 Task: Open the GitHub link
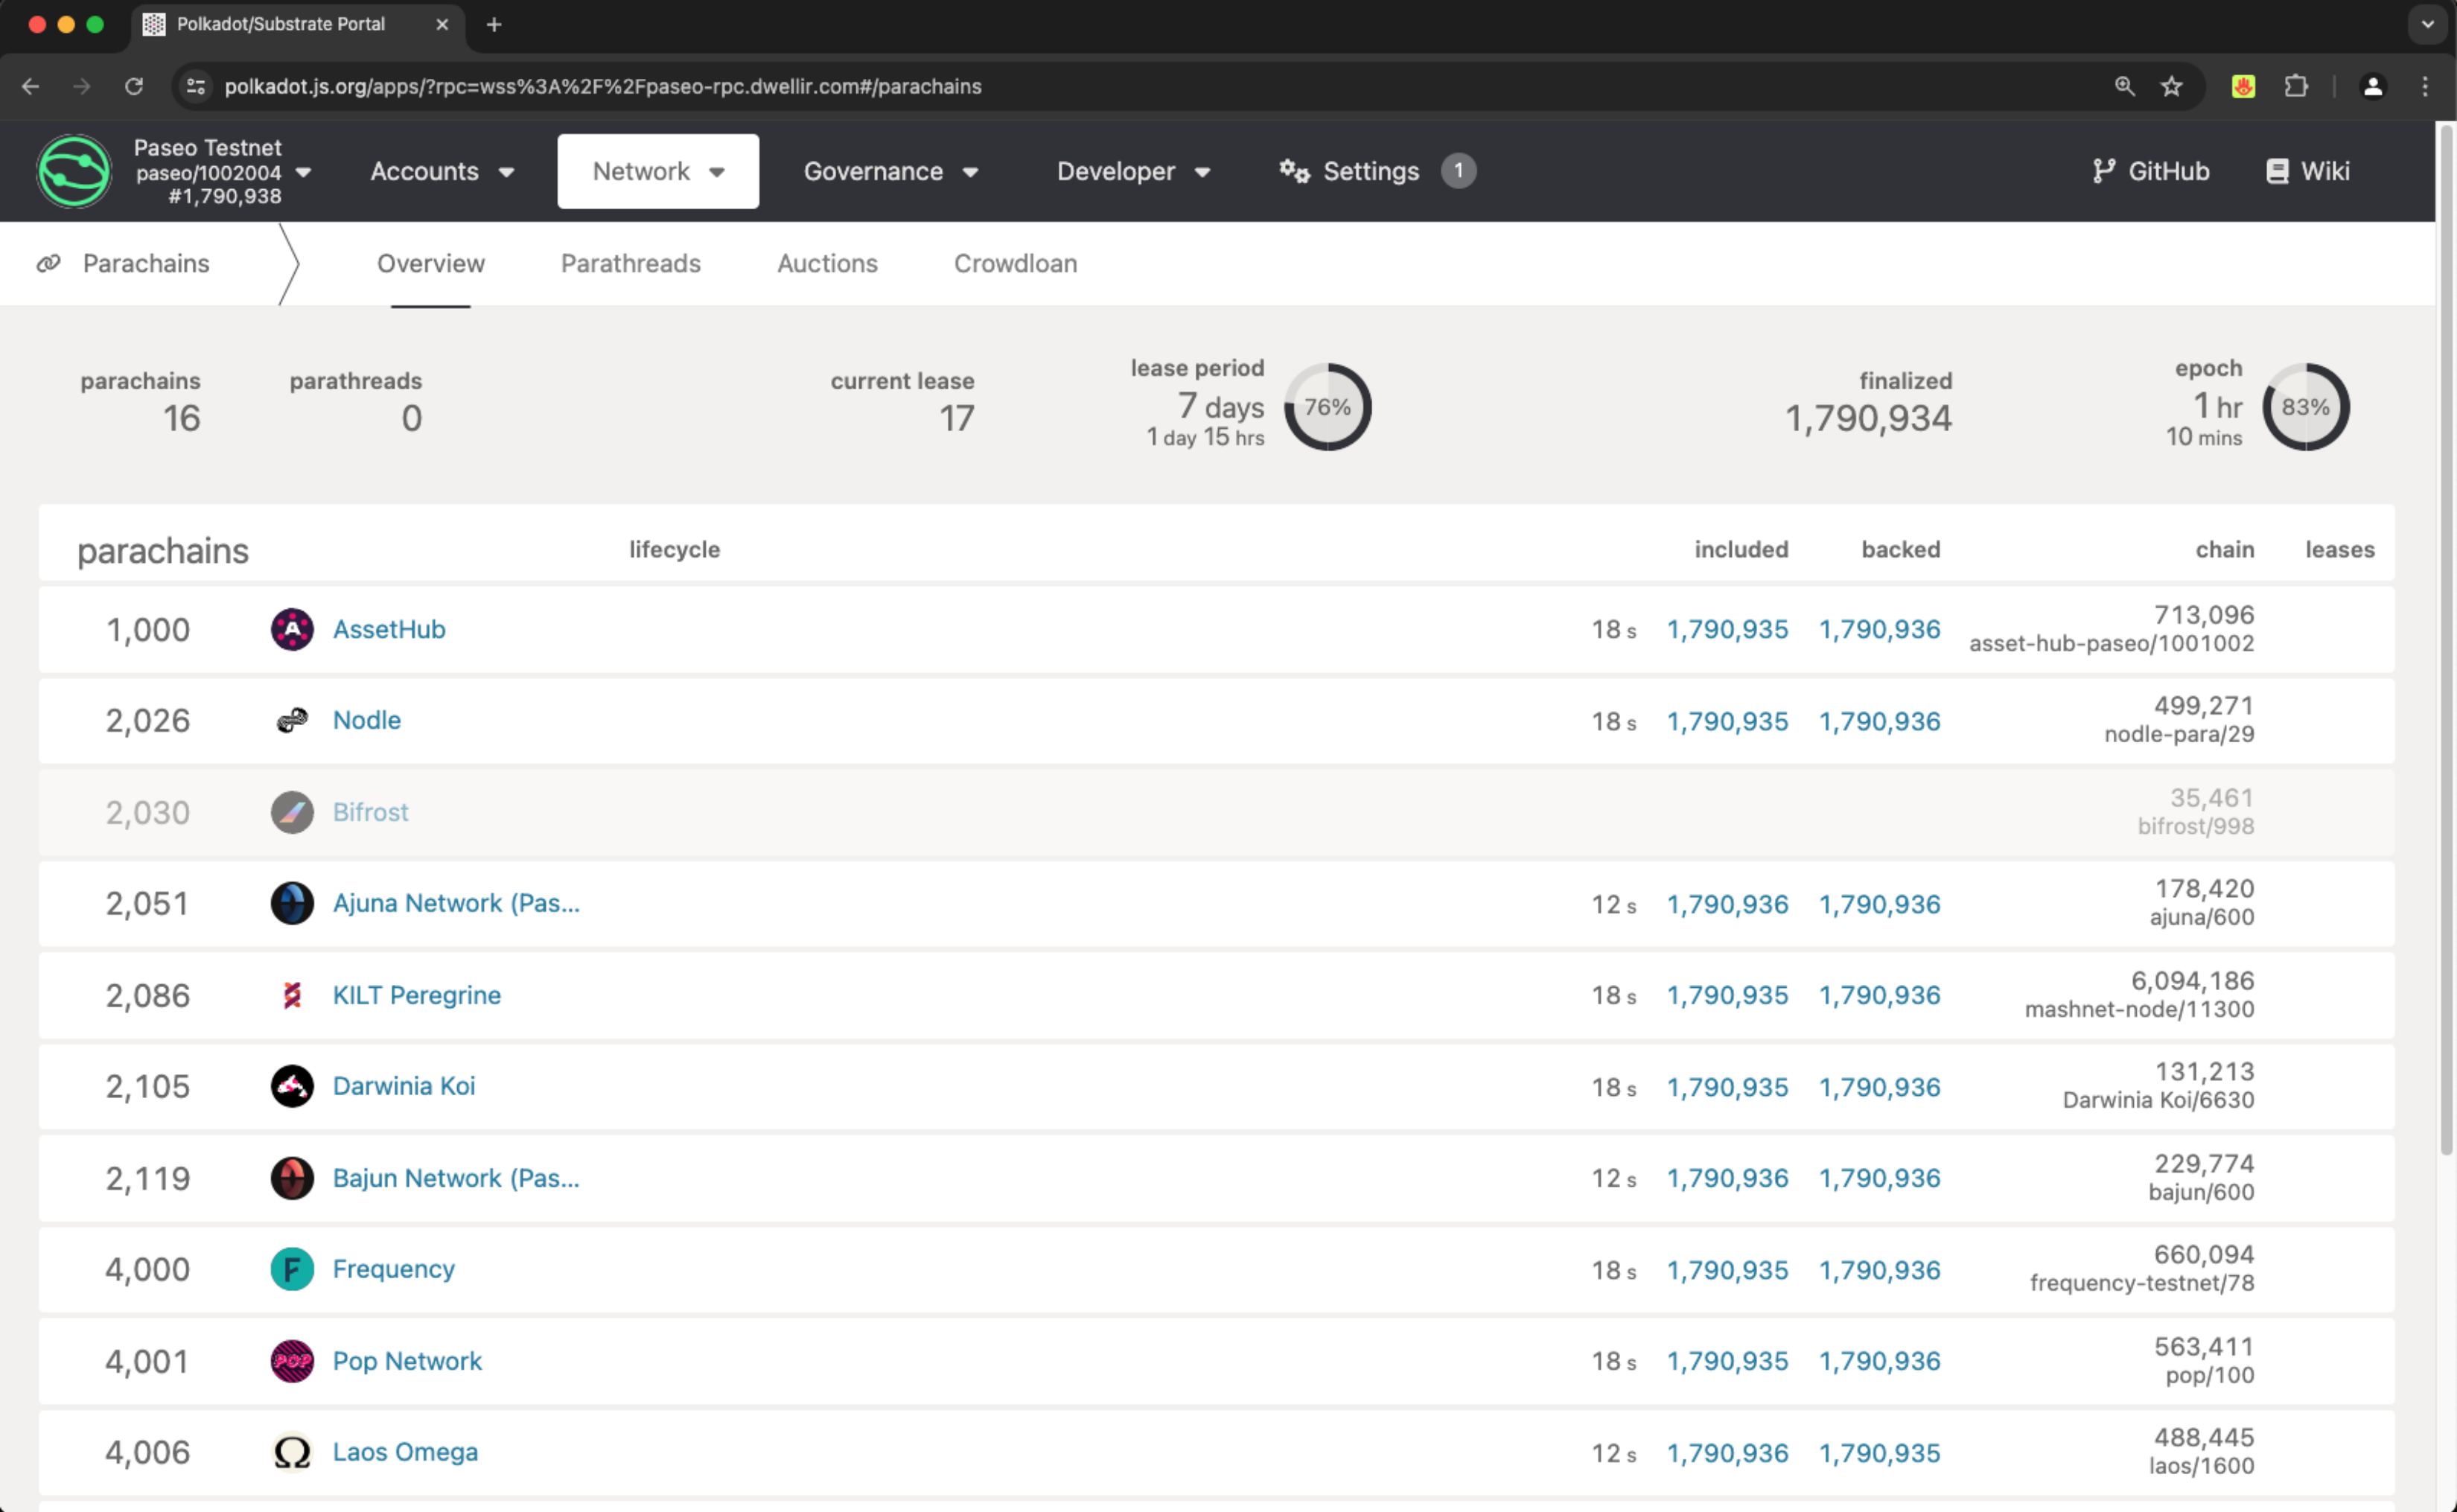click(x=2151, y=171)
